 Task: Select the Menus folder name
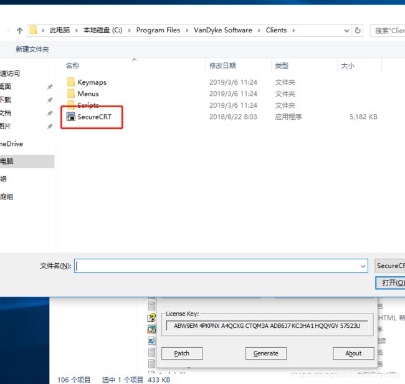point(88,94)
